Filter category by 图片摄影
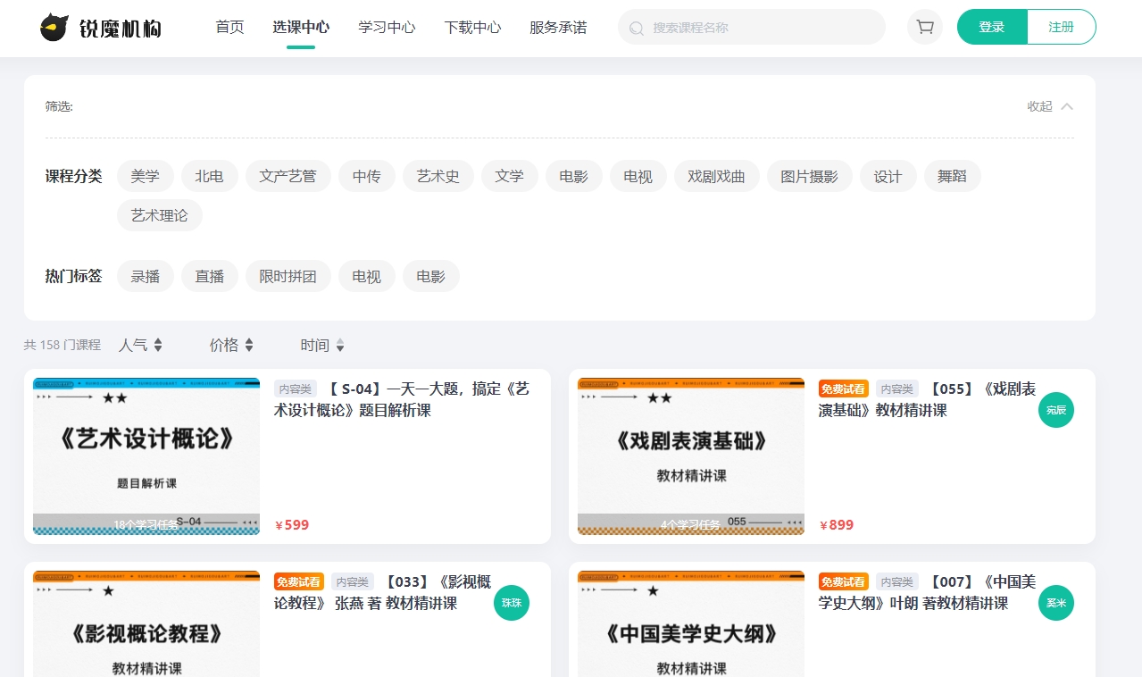The height and width of the screenshot is (677, 1142). coord(810,176)
